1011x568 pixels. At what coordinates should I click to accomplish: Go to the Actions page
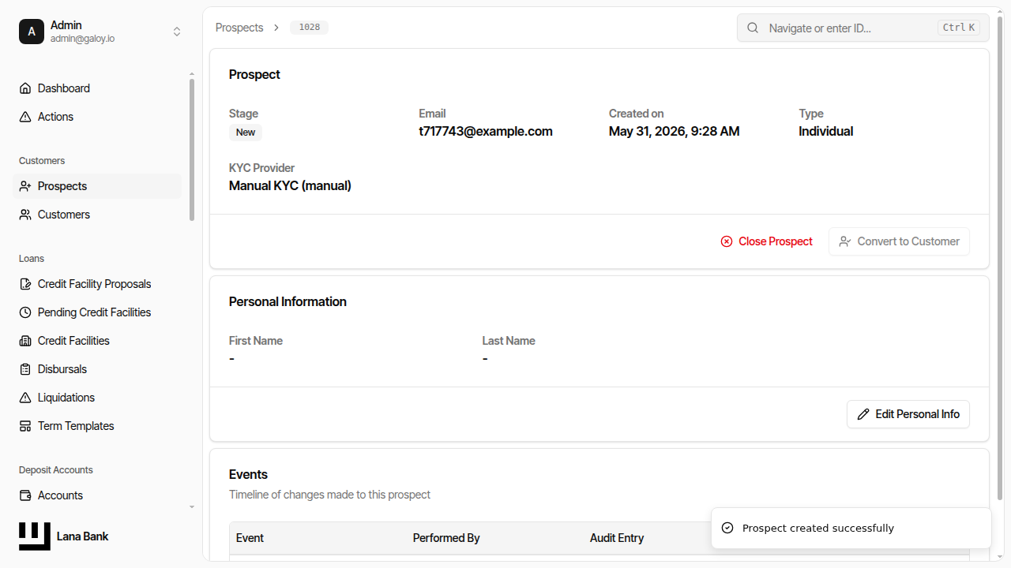pos(98,117)
